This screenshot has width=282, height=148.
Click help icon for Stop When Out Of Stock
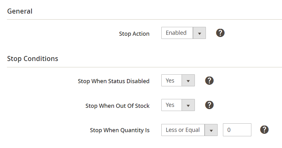pos(209,105)
